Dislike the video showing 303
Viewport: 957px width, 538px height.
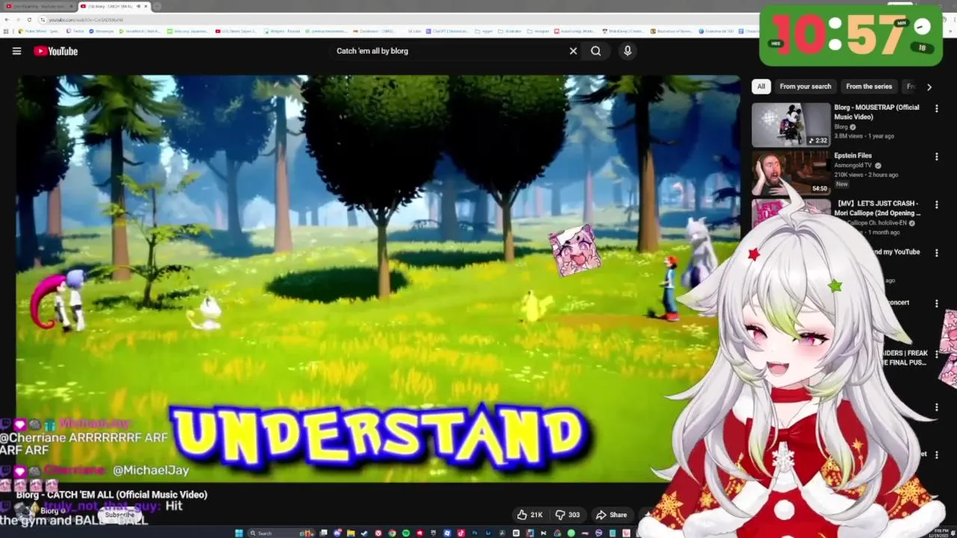[x=567, y=515]
